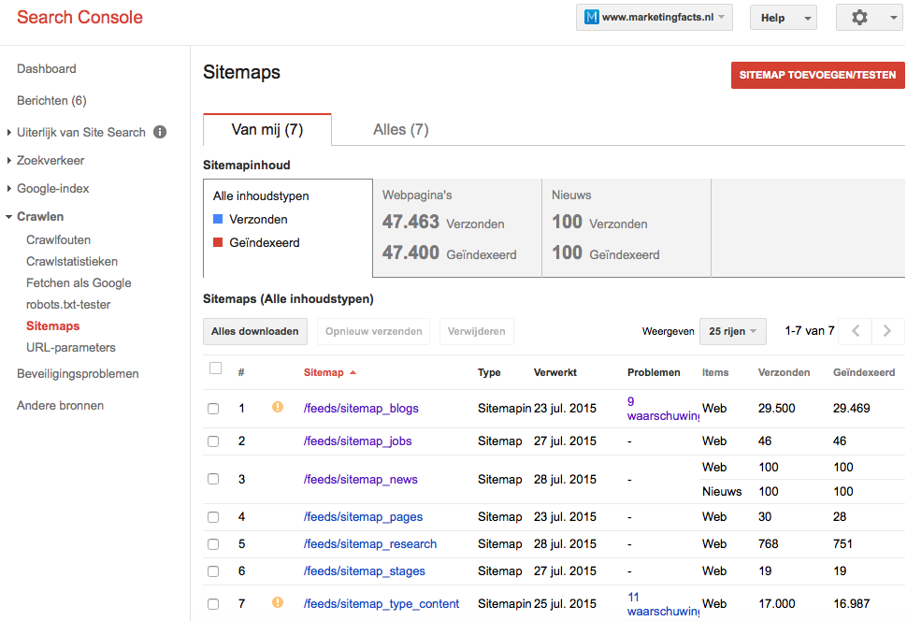Viewport: 907px width, 621px height.
Task: Open the Help dropdown
Action: click(783, 18)
